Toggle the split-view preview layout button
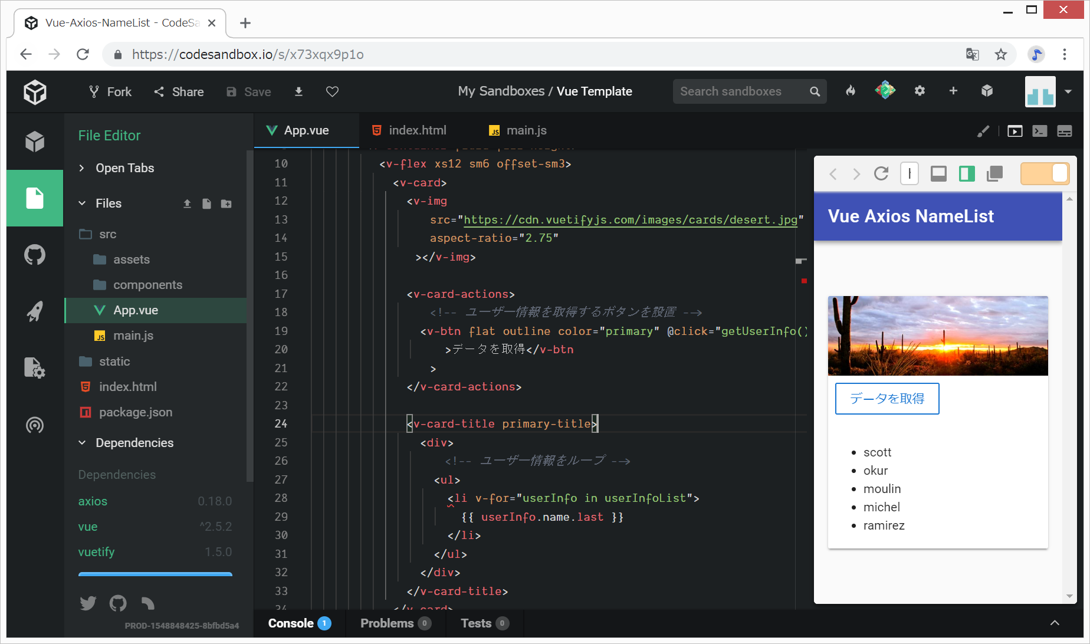The image size is (1090, 644). click(x=967, y=174)
